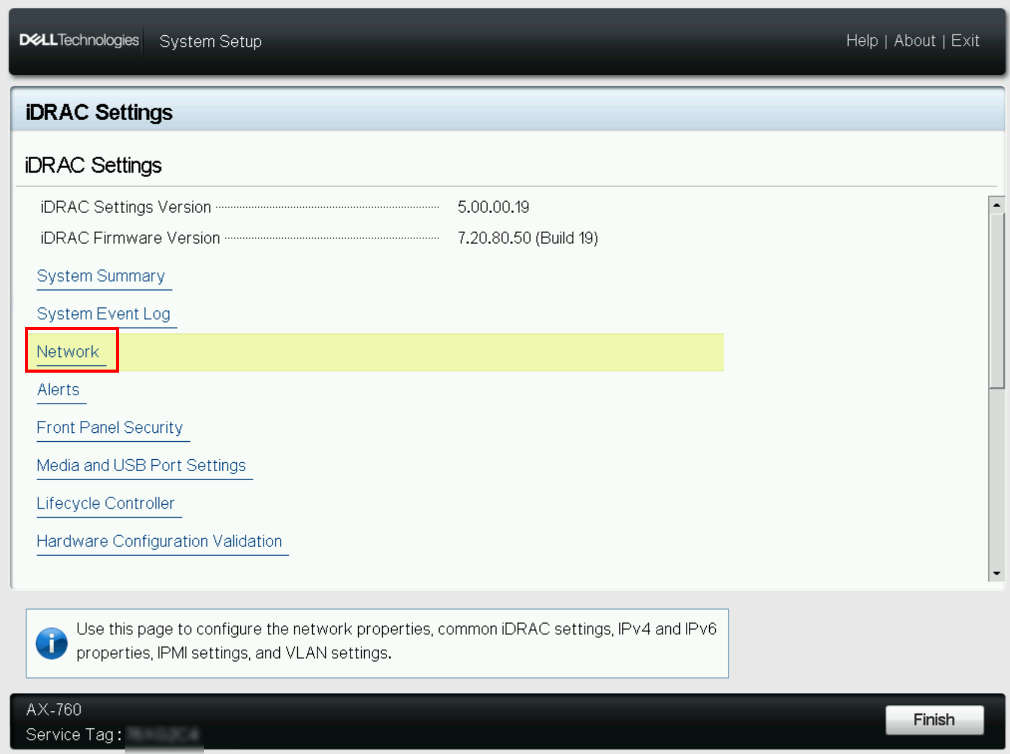Open the About dialog
Viewport: 1010px width, 754px height.
pos(914,41)
